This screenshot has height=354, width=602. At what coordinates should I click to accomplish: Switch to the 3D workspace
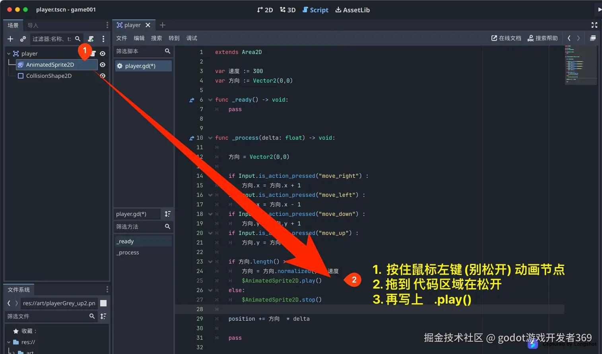point(287,10)
